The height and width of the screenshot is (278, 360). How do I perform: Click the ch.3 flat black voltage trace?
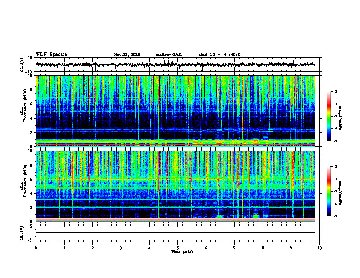point(175,233)
